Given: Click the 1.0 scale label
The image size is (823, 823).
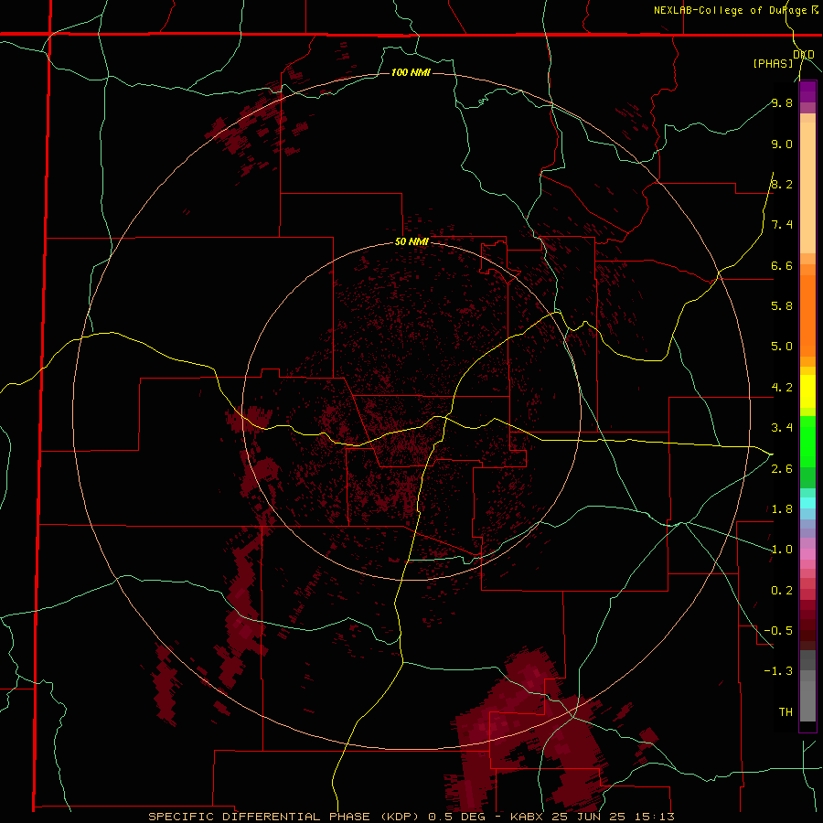Looking at the screenshot, I should [x=782, y=549].
